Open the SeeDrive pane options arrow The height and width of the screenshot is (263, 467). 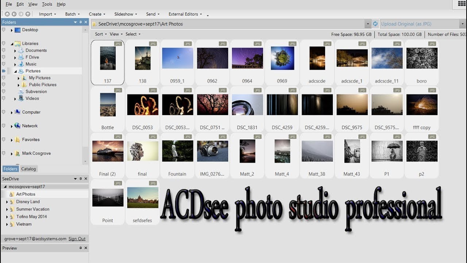(x=75, y=179)
